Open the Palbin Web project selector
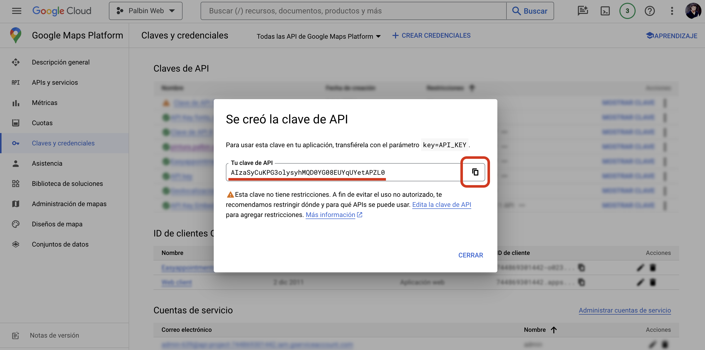Image resolution: width=705 pixels, height=350 pixels. (x=146, y=11)
